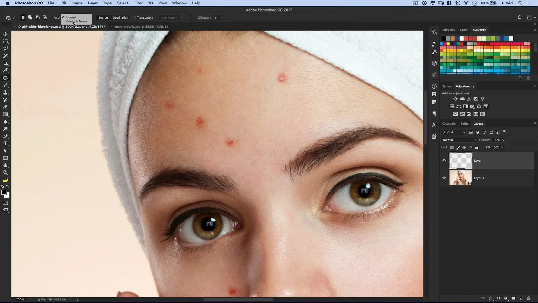The height and width of the screenshot is (303, 538).
Task: Open the layer Opacity dropdown arrow
Action: (503, 140)
